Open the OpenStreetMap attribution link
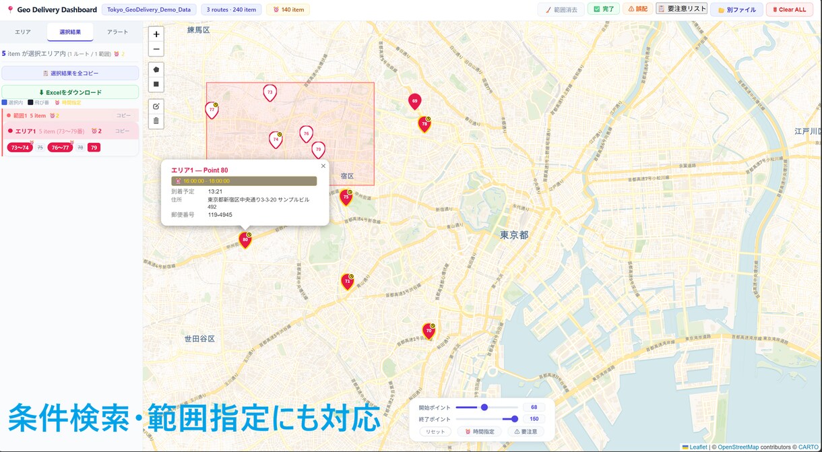The image size is (822, 452). click(x=738, y=447)
